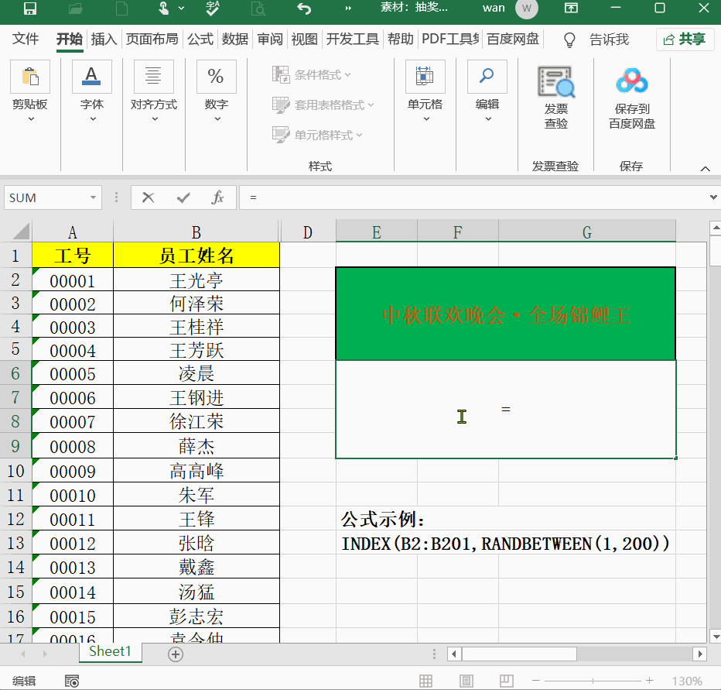Expand Clipboard group chevron

(x=31, y=119)
